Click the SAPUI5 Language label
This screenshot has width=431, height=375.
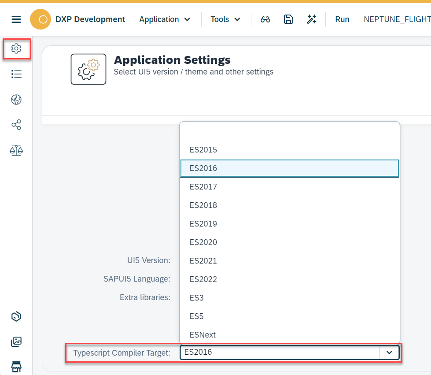(137, 278)
